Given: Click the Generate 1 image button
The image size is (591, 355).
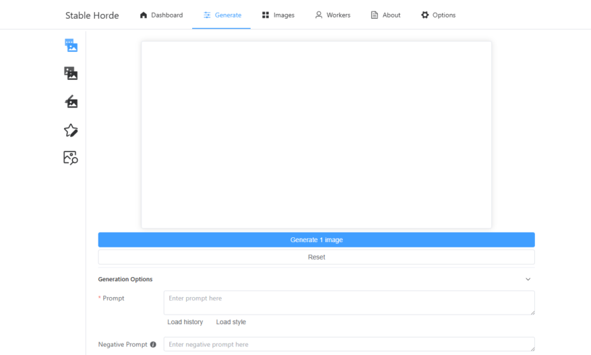Looking at the screenshot, I should coord(317,240).
